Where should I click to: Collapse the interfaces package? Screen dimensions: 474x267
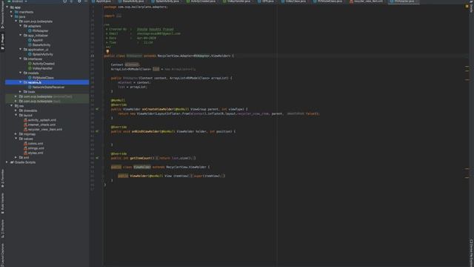[x=21, y=59]
